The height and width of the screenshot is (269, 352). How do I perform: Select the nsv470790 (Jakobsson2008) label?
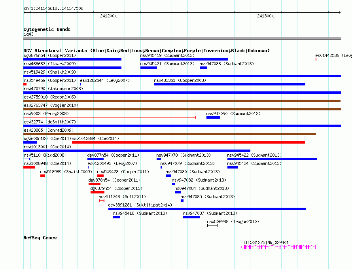[x=53, y=89]
